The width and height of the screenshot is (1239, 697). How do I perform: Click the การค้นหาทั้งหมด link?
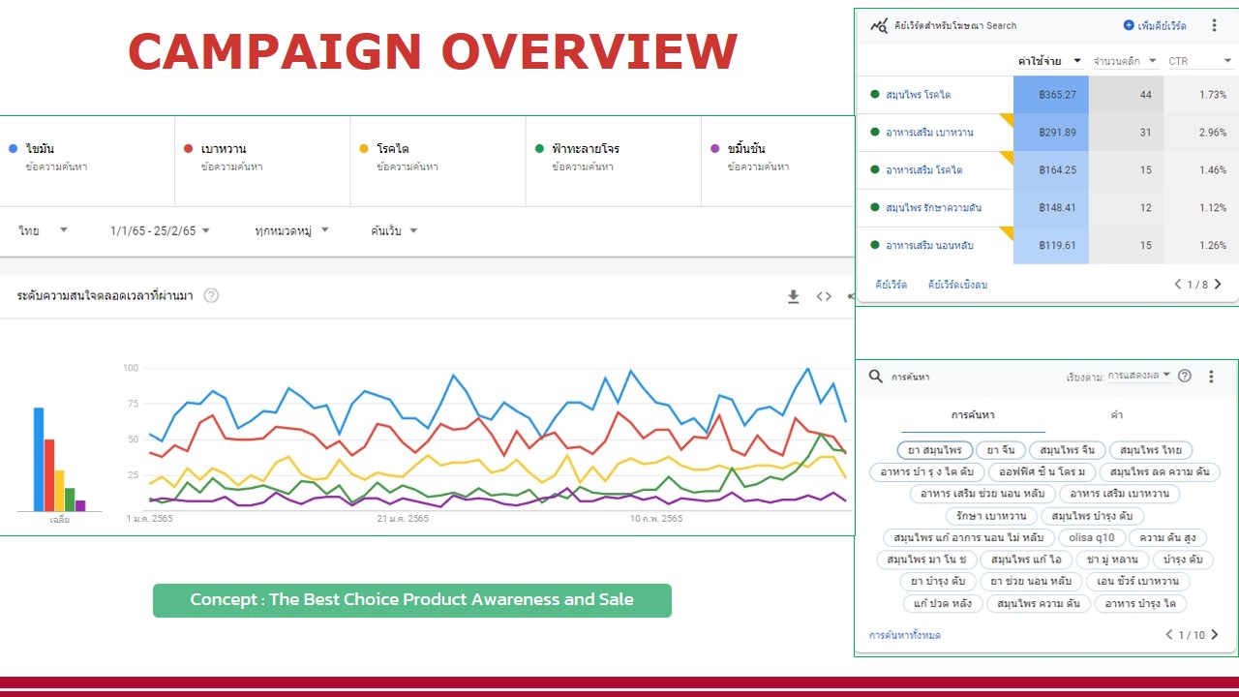pos(904,636)
